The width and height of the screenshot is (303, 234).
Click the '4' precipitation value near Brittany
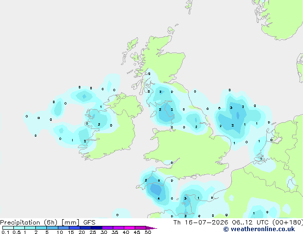click(159, 199)
